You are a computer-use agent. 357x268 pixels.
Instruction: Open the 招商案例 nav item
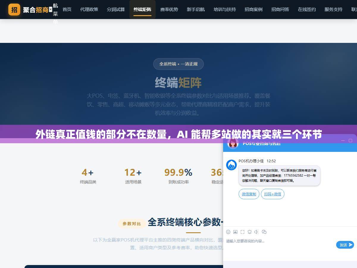253,10
